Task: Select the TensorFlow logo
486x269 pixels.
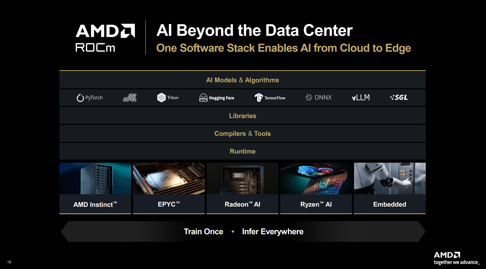Action: (270, 98)
